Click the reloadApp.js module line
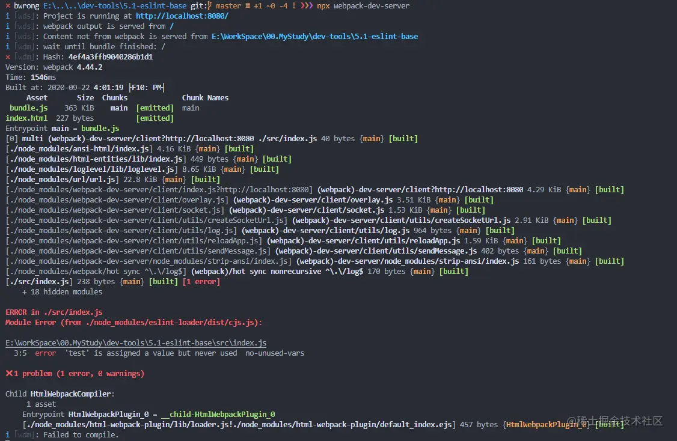 pos(283,241)
